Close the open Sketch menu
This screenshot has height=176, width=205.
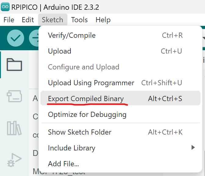(x=53, y=20)
